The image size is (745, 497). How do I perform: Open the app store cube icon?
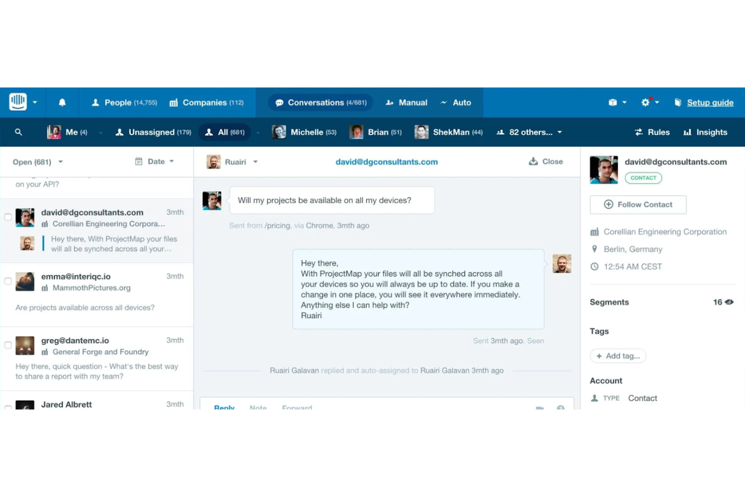click(614, 102)
